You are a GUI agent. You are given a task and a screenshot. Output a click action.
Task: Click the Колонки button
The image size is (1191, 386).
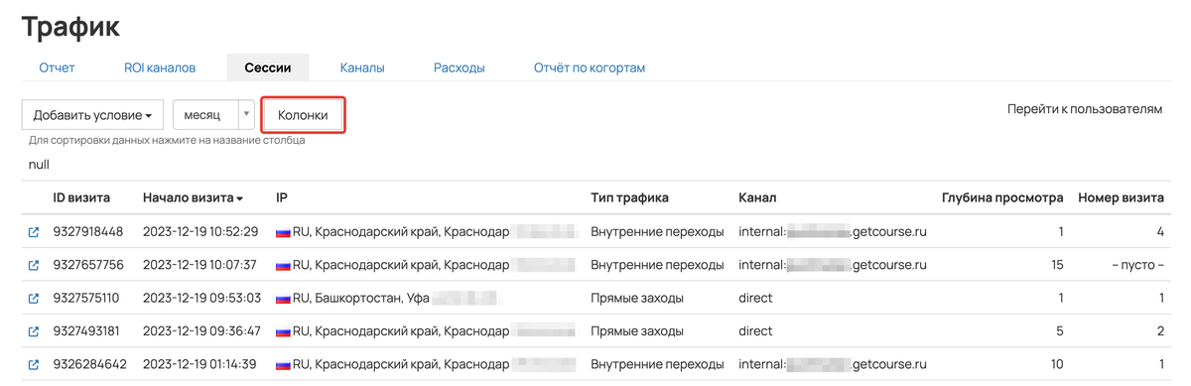click(303, 115)
